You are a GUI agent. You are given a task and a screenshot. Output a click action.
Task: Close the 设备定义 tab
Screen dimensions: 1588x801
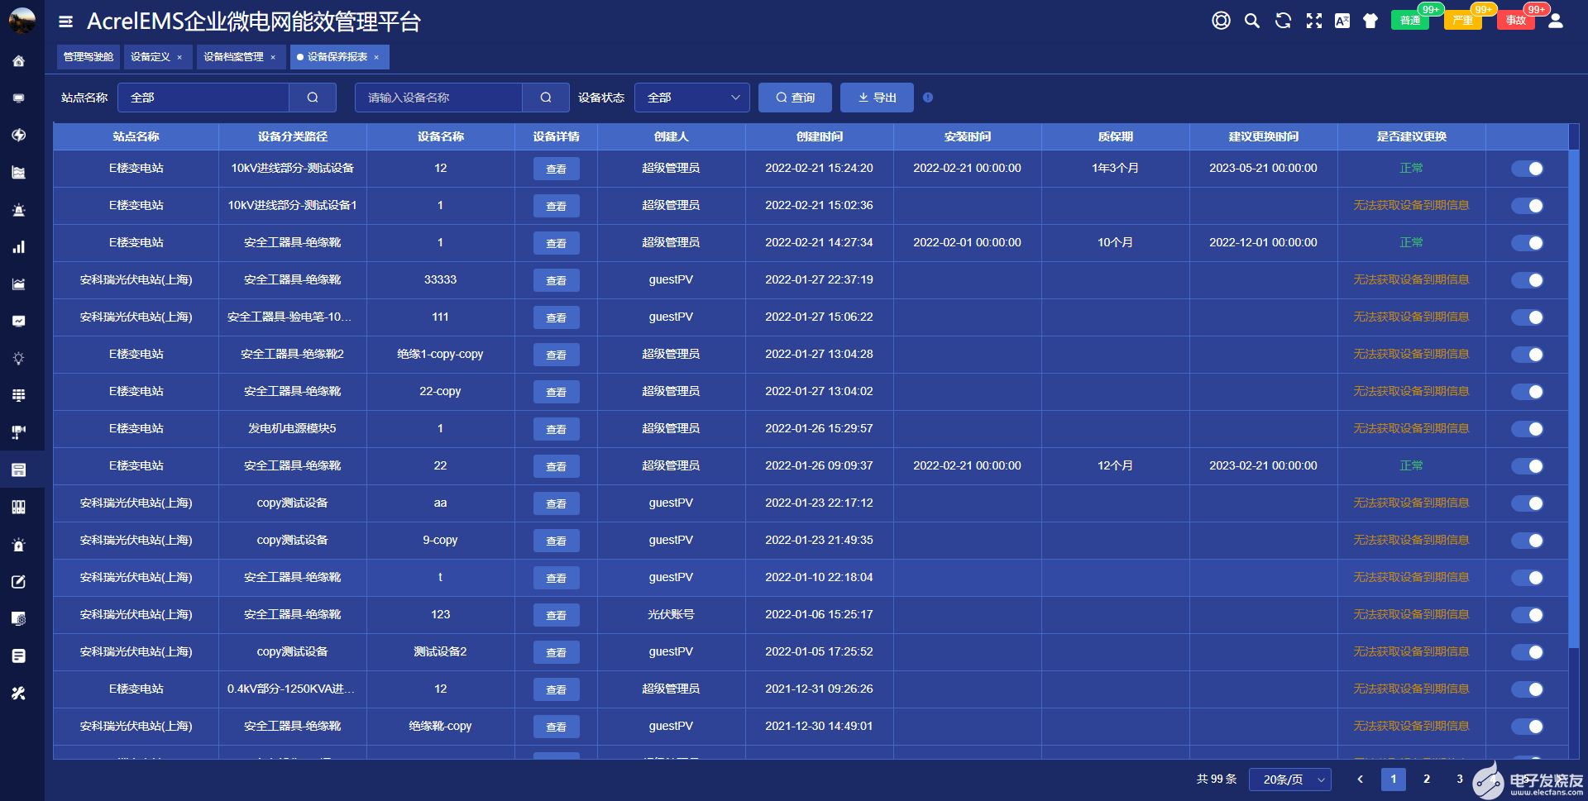coord(179,57)
